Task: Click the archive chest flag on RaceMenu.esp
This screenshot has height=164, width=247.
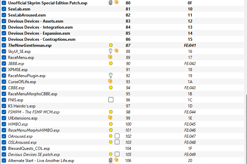Action: pyautogui.click(x=110, y=57)
